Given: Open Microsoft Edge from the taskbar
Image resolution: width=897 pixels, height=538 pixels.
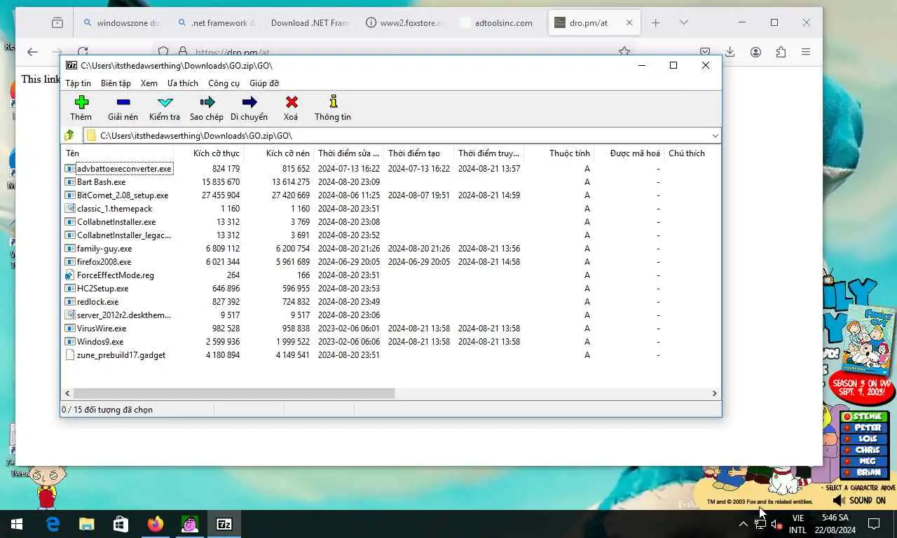Looking at the screenshot, I should [53, 524].
